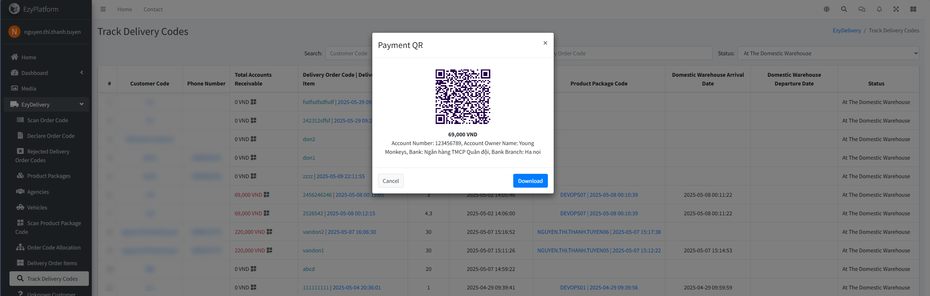This screenshot has height=296, width=930.
Task: Show QR code for vandon1 row
Action: [x=270, y=250]
